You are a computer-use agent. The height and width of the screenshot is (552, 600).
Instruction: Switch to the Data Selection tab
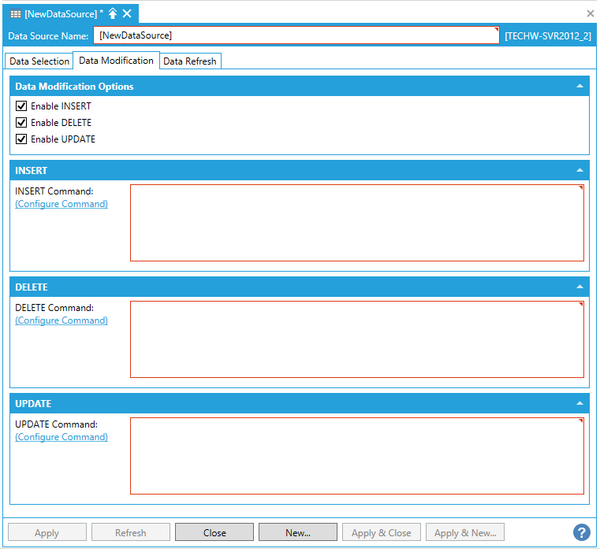pyautogui.click(x=39, y=61)
